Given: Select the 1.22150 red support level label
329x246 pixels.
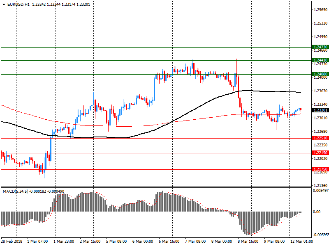Looking at the screenshot, I should (x=320, y=153).
